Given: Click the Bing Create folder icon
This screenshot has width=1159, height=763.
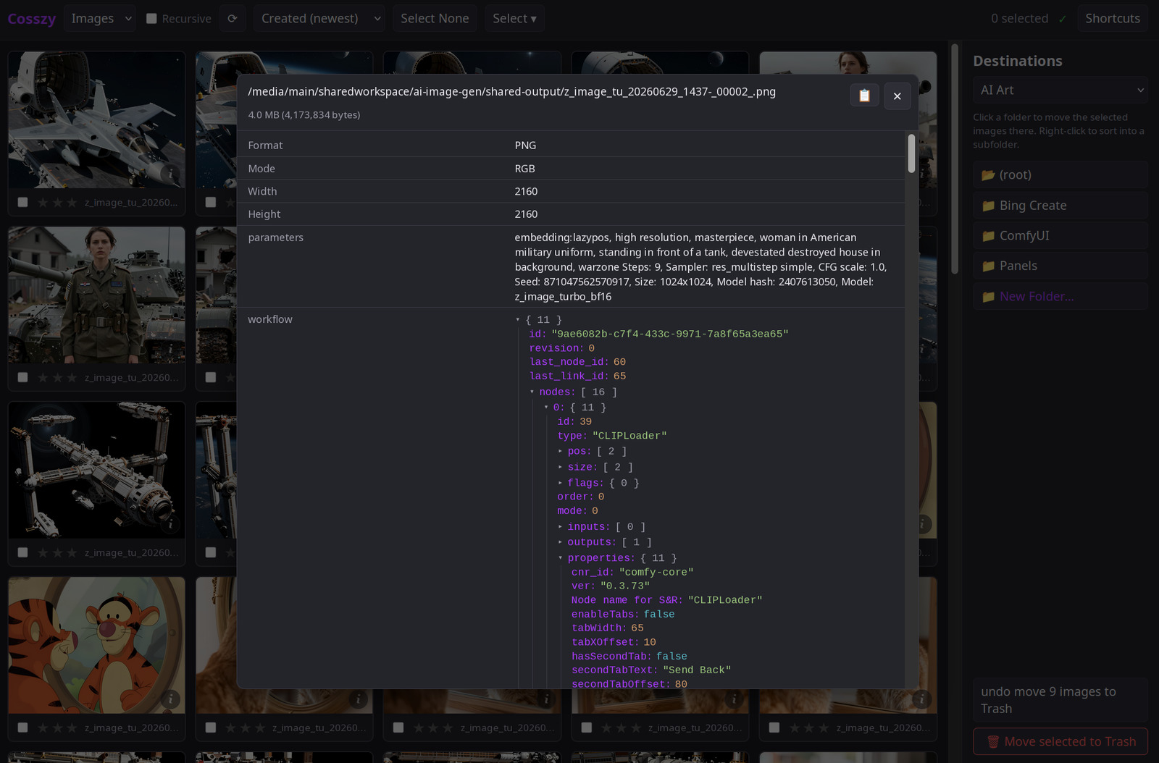Looking at the screenshot, I should [988, 206].
